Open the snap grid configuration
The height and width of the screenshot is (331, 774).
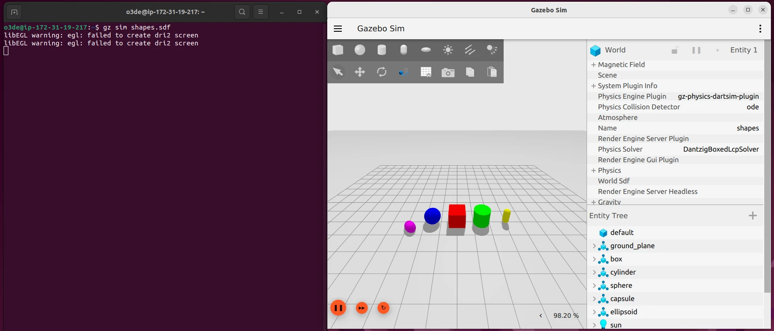(426, 72)
